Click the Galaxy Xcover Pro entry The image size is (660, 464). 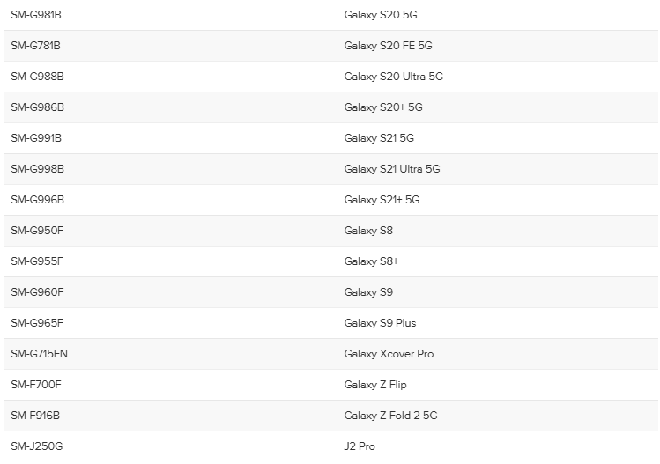click(389, 354)
